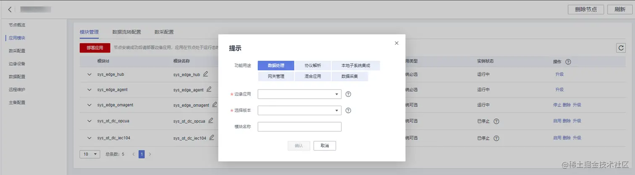
Task: Click 升级 link for sys_edge_hub
Action: click(559, 75)
